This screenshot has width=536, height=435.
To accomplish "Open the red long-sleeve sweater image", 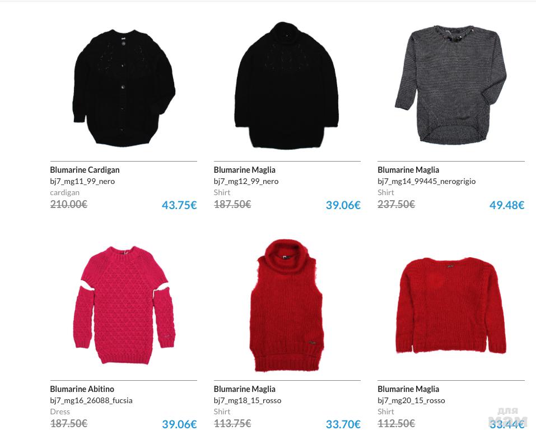I will pyautogui.click(x=451, y=305).
